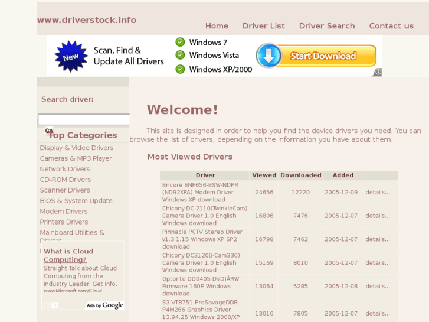Open Display & Video Drivers category
Image resolution: width=429 pixels, height=322 pixels.
[76, 148]
